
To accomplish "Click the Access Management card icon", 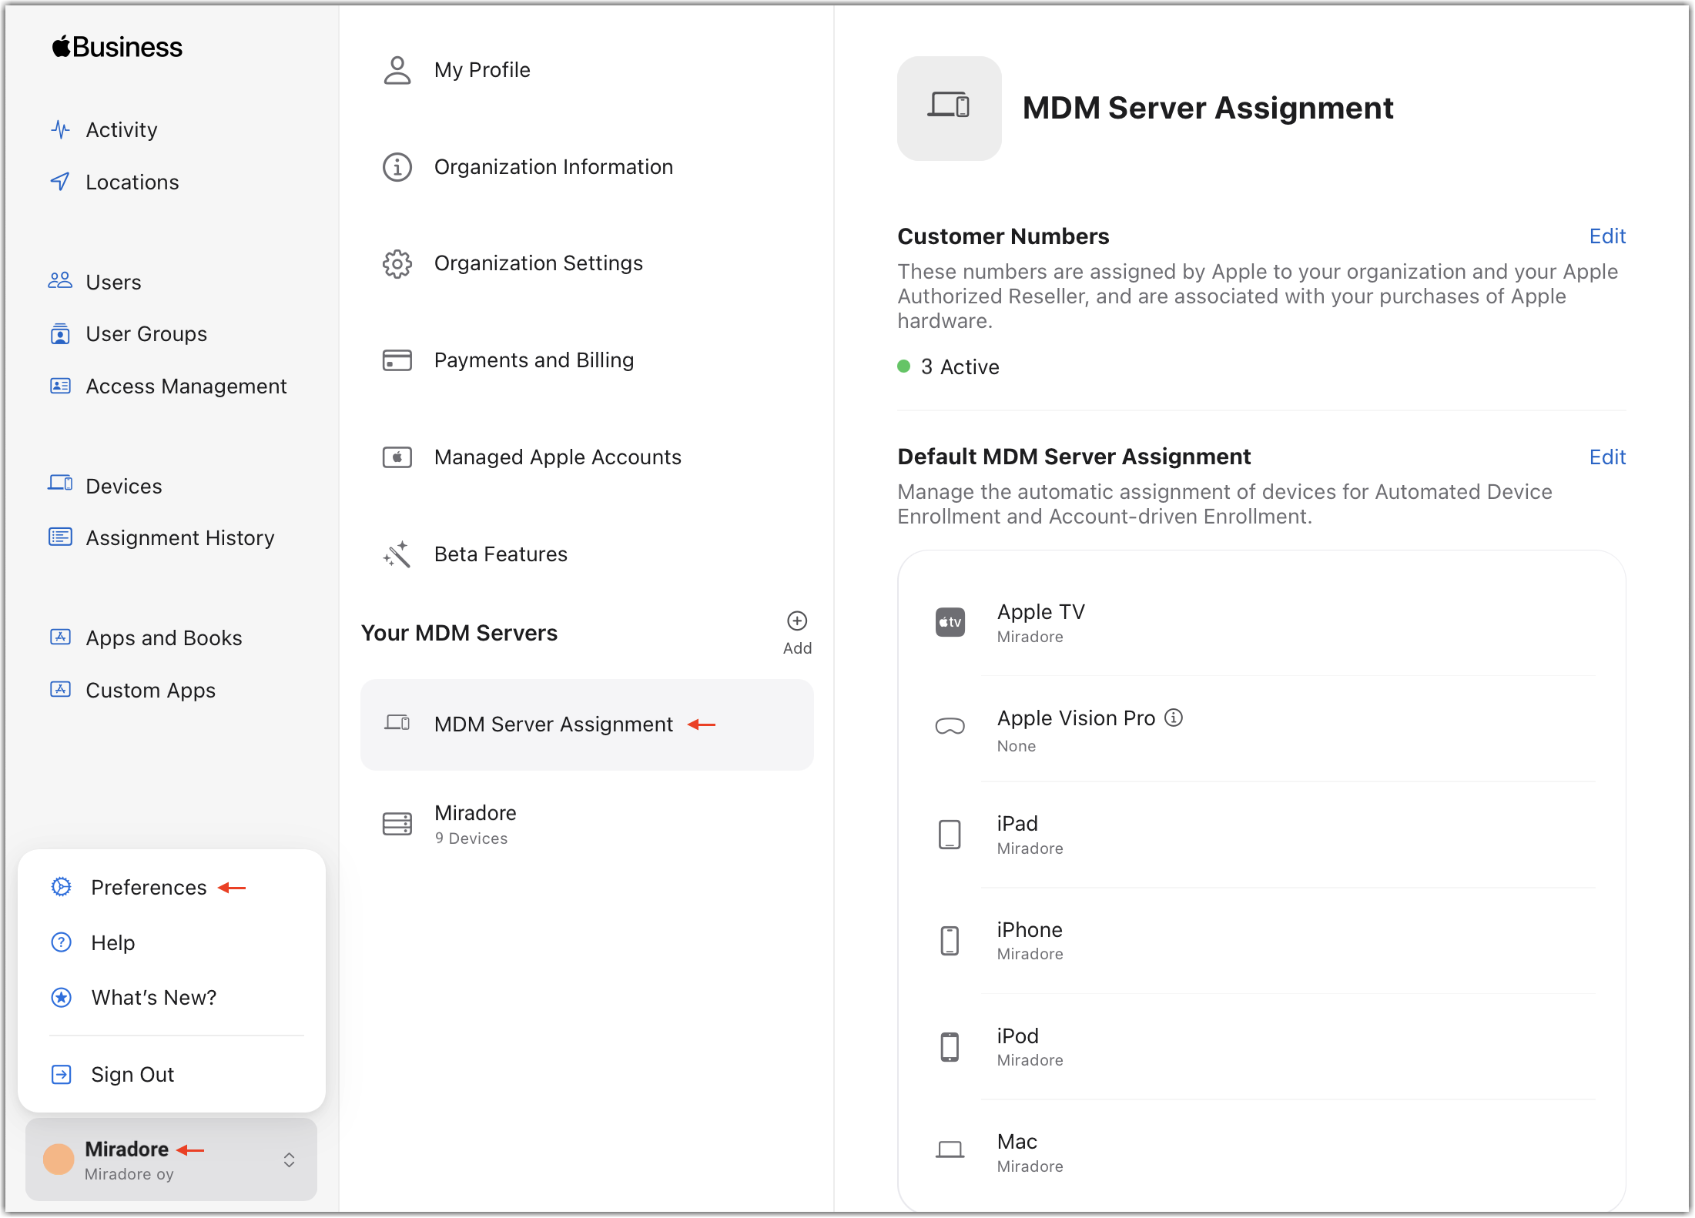I will point(60,386).
